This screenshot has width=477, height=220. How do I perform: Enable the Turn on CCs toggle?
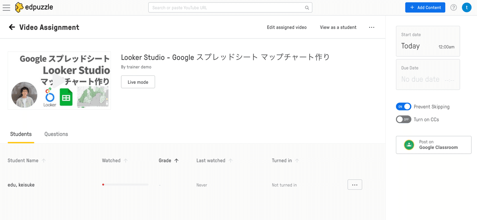403,120
